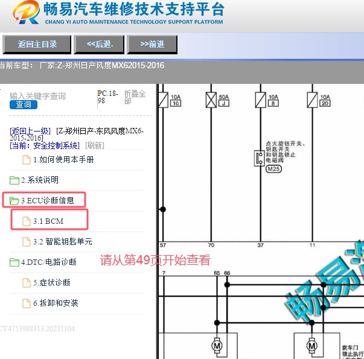The height and width of the screenshot is (359, 364).
Task: Collapse the 3.ECU诊断信息 folder
Action: click(x=48, y=200)
